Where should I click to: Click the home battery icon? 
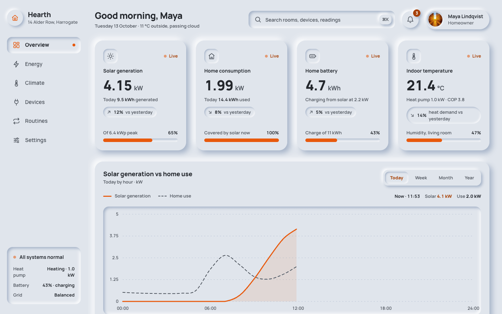313,56
